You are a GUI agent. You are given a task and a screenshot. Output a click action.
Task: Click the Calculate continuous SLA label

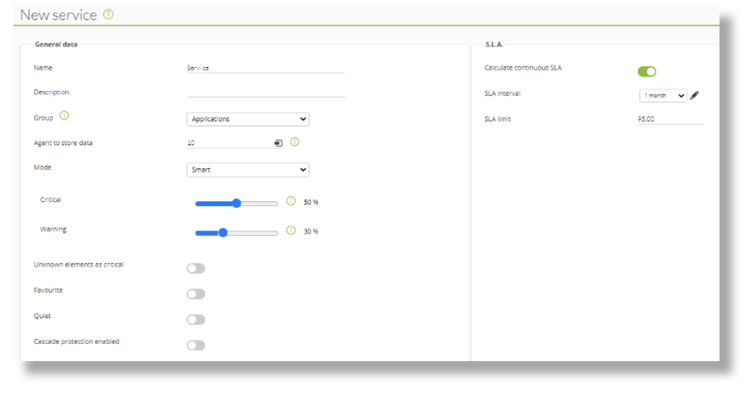[x=523, y=68]
